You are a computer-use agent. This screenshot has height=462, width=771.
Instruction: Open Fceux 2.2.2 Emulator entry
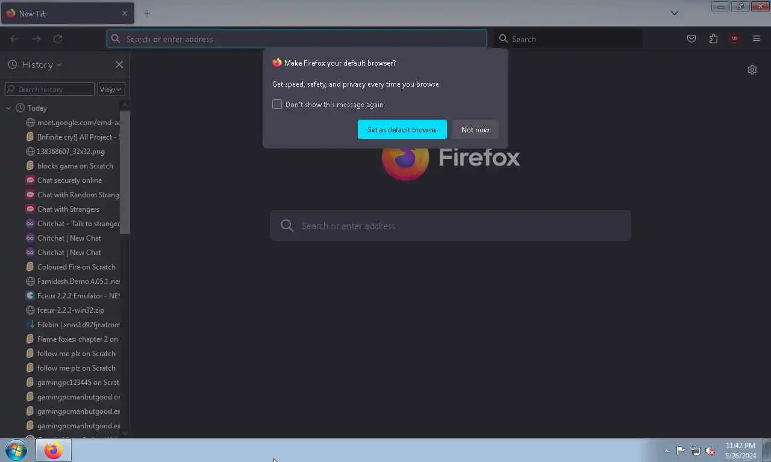[x=72, y=295]
